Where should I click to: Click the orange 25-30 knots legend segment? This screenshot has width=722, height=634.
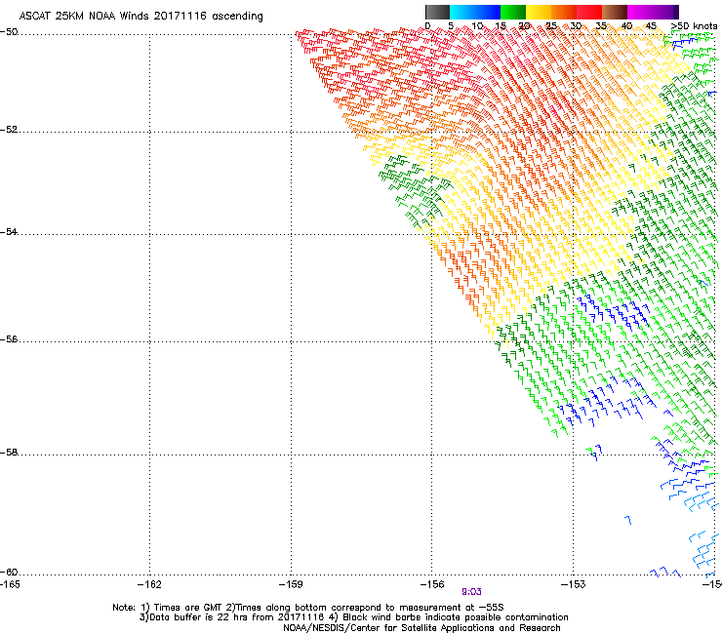(x=564, y=12)
